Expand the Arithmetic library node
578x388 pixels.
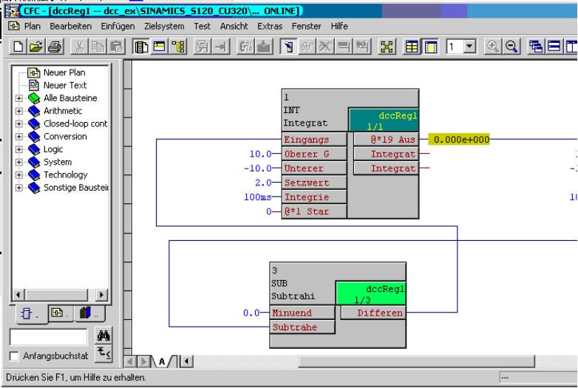(x=18, y=111)
